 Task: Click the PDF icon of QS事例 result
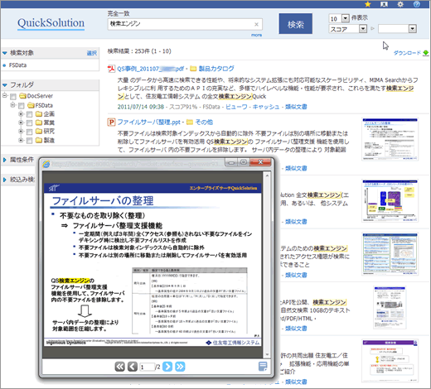111,69
